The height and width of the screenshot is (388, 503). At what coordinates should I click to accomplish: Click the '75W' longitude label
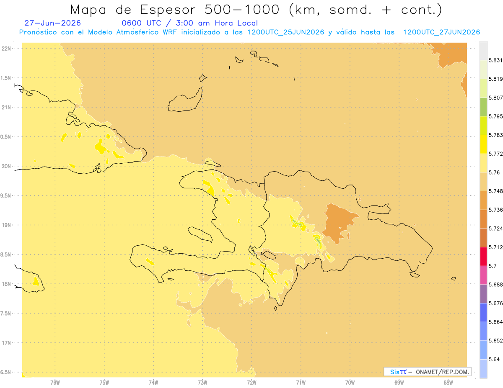pos(104,382)
